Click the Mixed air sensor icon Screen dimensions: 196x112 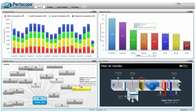click(x=132, y=79)
